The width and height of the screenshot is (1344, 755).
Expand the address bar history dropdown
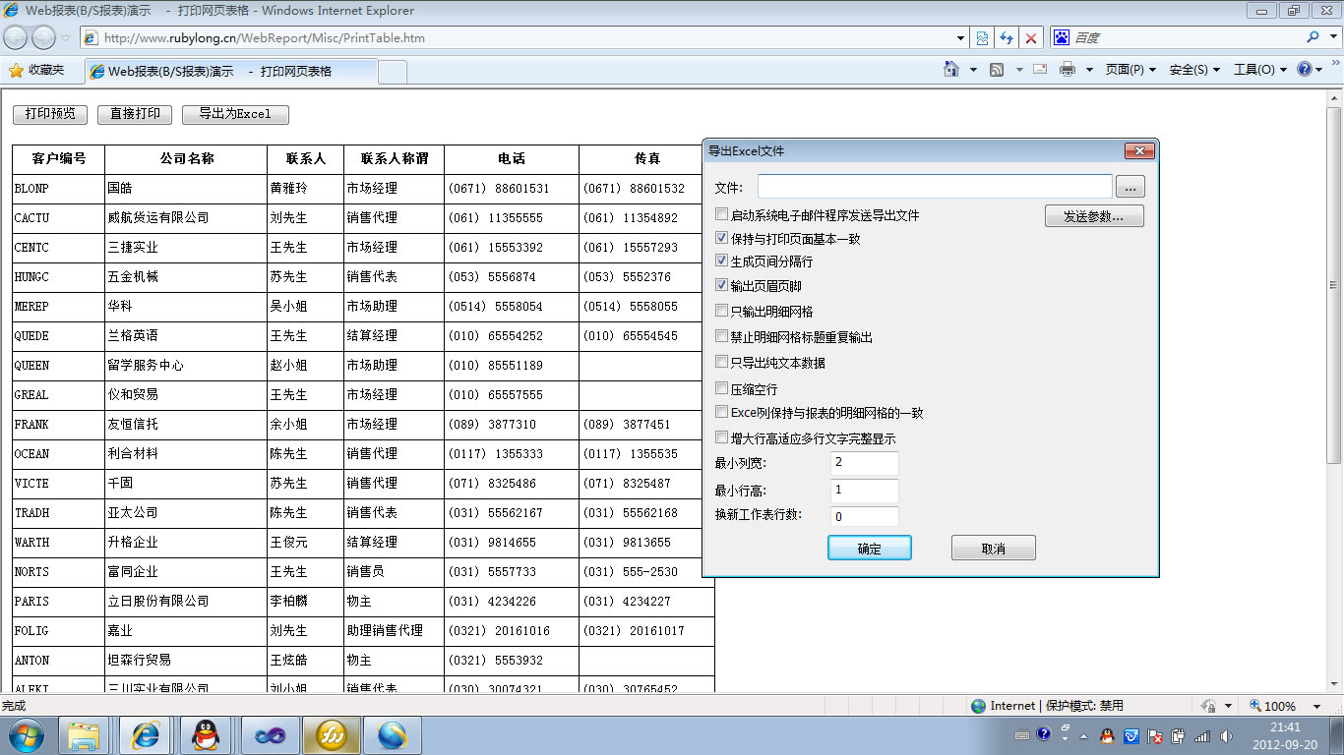(x=961, y=38)
